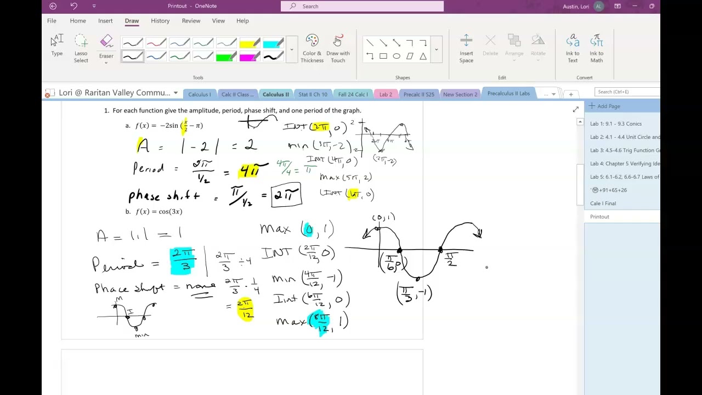702x395 pixels.
Task: Open the Review ribbon tab
Action: tap(191, 21)
